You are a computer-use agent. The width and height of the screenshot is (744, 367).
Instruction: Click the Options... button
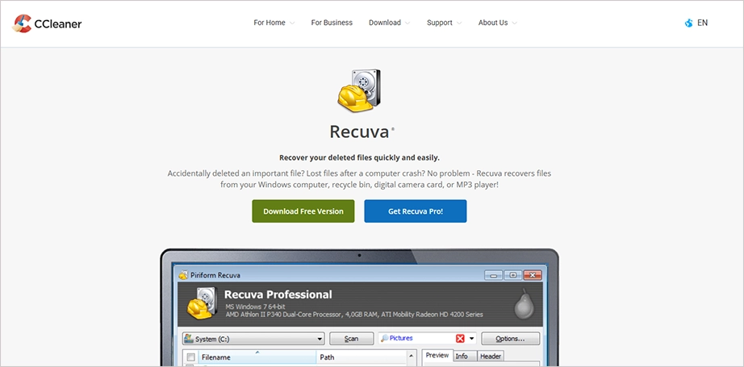pos(511,339)
